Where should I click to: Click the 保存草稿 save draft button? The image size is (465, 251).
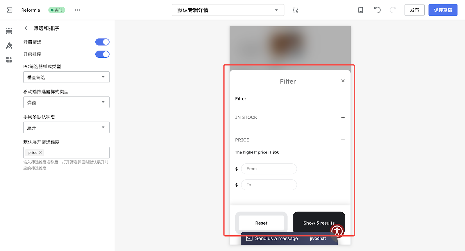pos(443,10)
